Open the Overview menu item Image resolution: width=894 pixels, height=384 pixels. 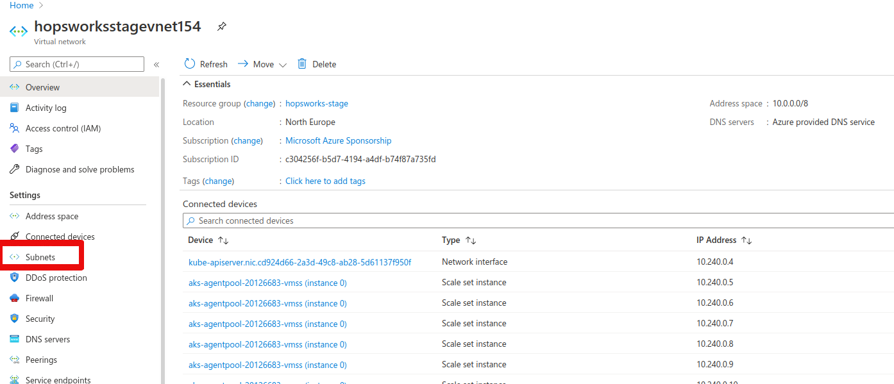80,87
